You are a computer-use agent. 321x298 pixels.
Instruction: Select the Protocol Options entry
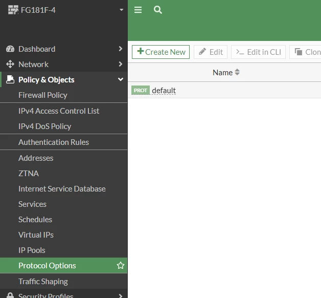tap(64, 266)
